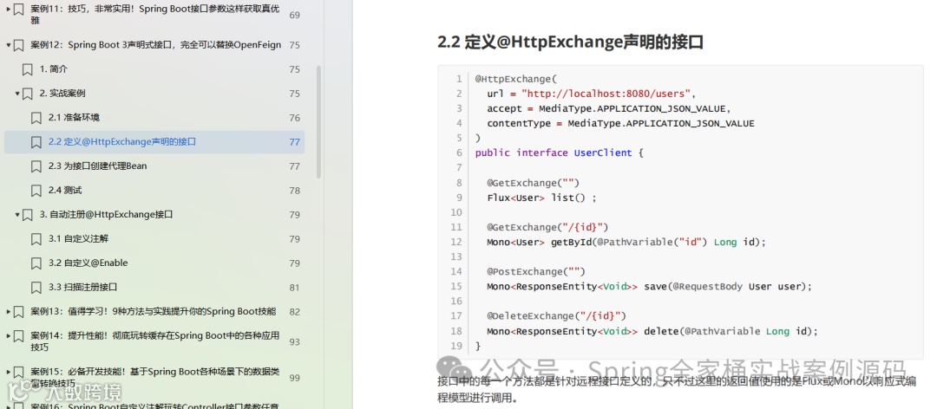Go to 1. 简介 bookmark
The image size is (937, 409).
(54, 69)
